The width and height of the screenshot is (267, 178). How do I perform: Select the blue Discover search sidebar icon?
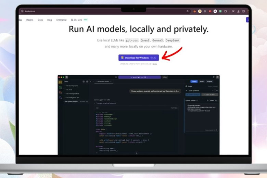coord(60,98)
